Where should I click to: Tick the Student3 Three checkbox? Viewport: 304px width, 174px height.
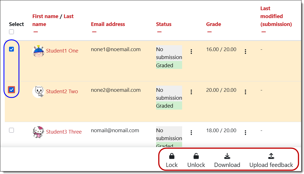pyautogui.click(x=12, y=130)
